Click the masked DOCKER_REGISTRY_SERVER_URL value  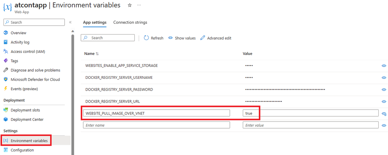(264, 101)
